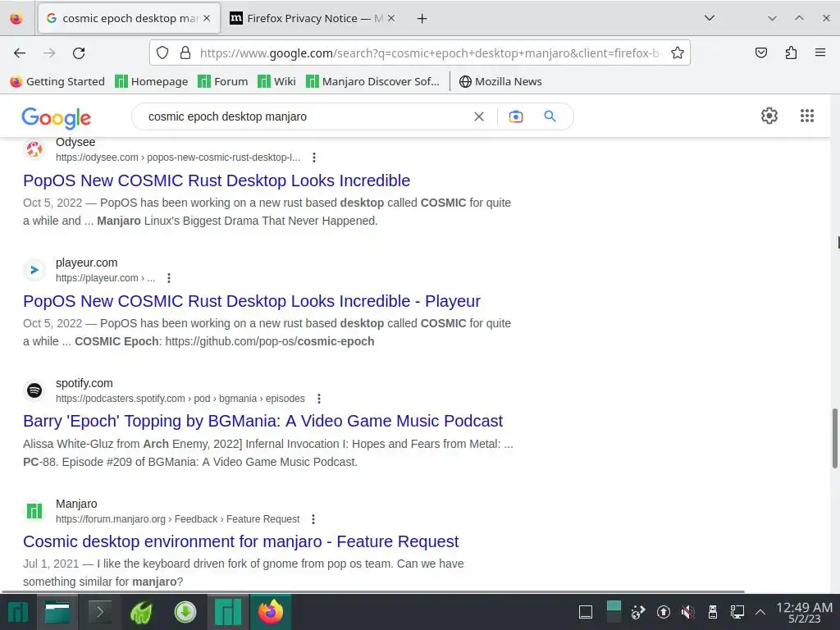840x630 pixels.
Task: Open more options for playeur.com result
Action: (169, 278)
